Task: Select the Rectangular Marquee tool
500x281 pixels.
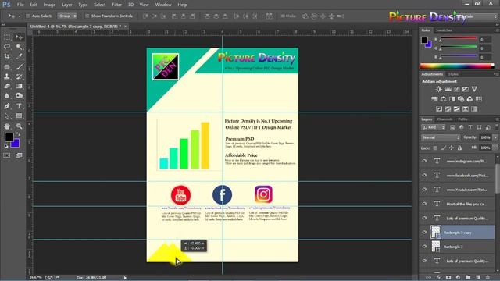Action: coord(7,37)
